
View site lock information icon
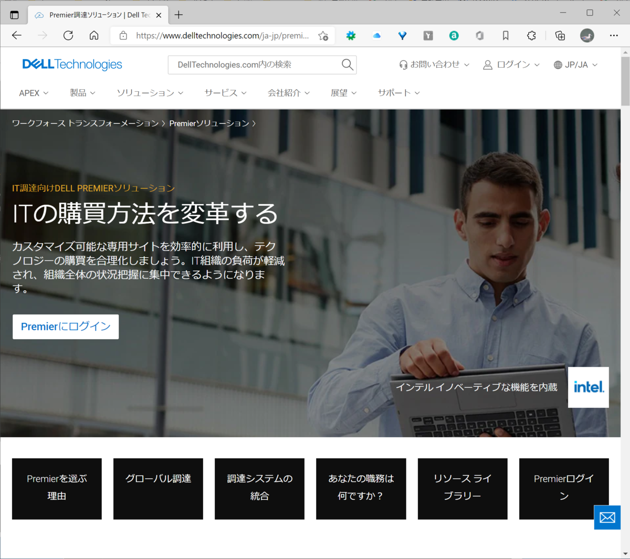pos(123,36)
